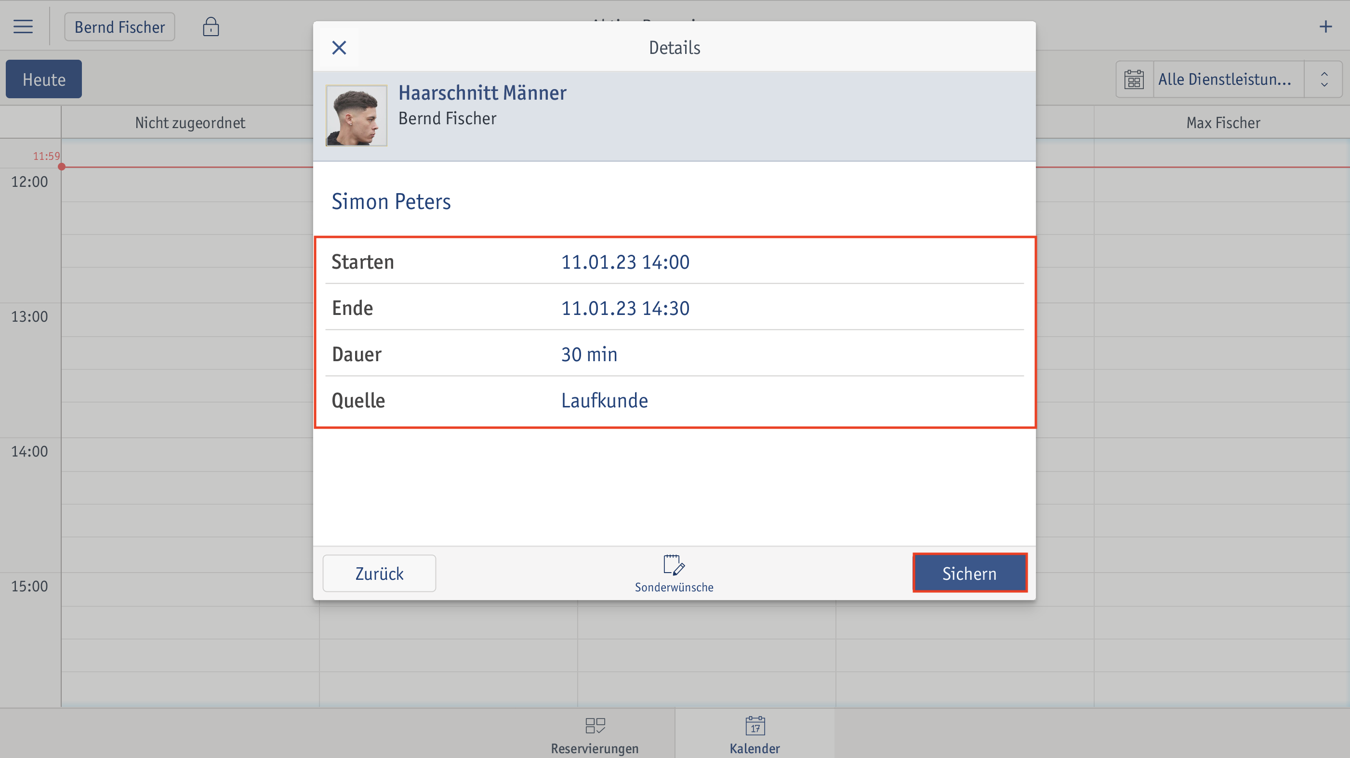
Task: Click the Quelle row label
Action: (x=358, y=400)
